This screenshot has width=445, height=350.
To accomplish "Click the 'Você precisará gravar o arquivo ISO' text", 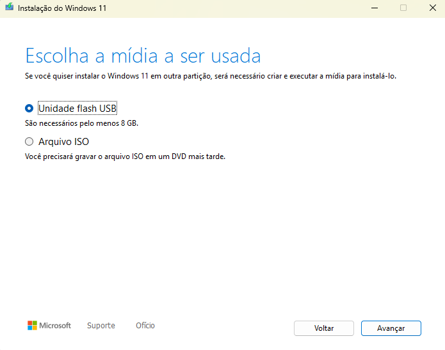I will click(x=125, y=156).
